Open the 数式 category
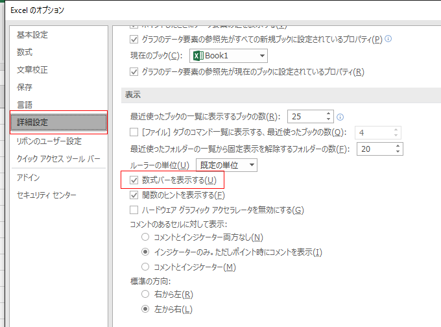Image resolution: width=441 pixels, height=327 pixels. pos(25,53)
